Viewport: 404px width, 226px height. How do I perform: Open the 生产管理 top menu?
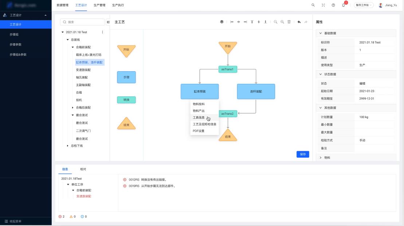(99, 5)
